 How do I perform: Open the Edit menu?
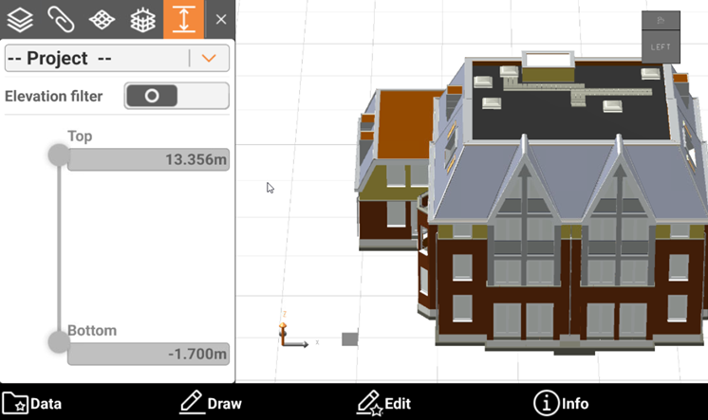[383, 403]
